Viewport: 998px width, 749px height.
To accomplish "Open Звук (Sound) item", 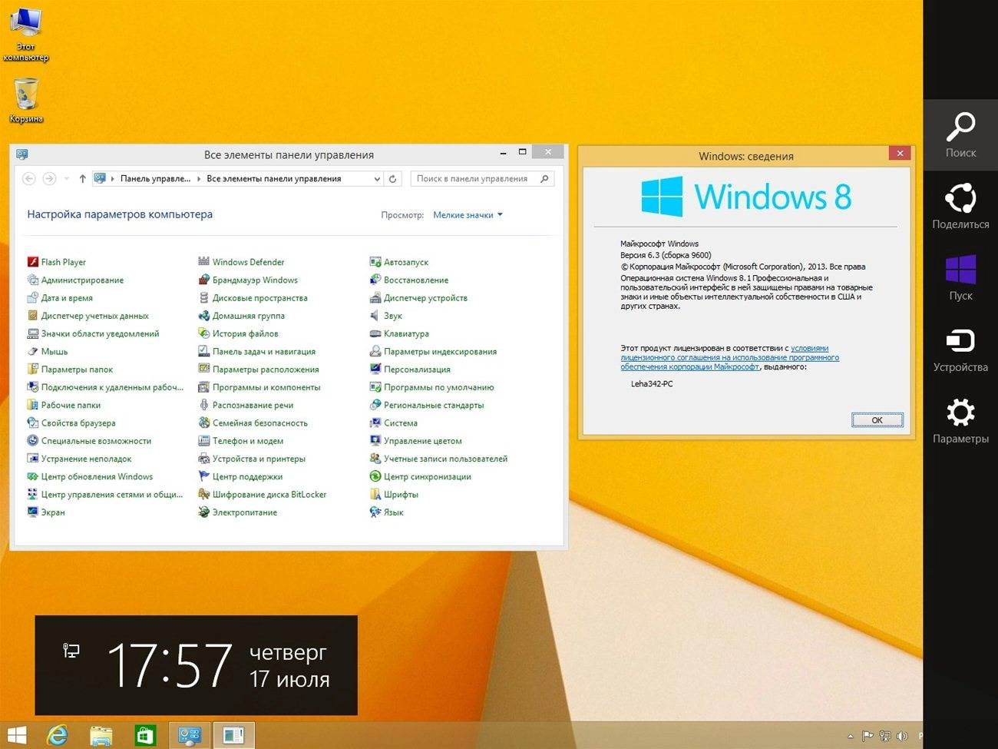I will pyautogui.click(x=386, y=316).
